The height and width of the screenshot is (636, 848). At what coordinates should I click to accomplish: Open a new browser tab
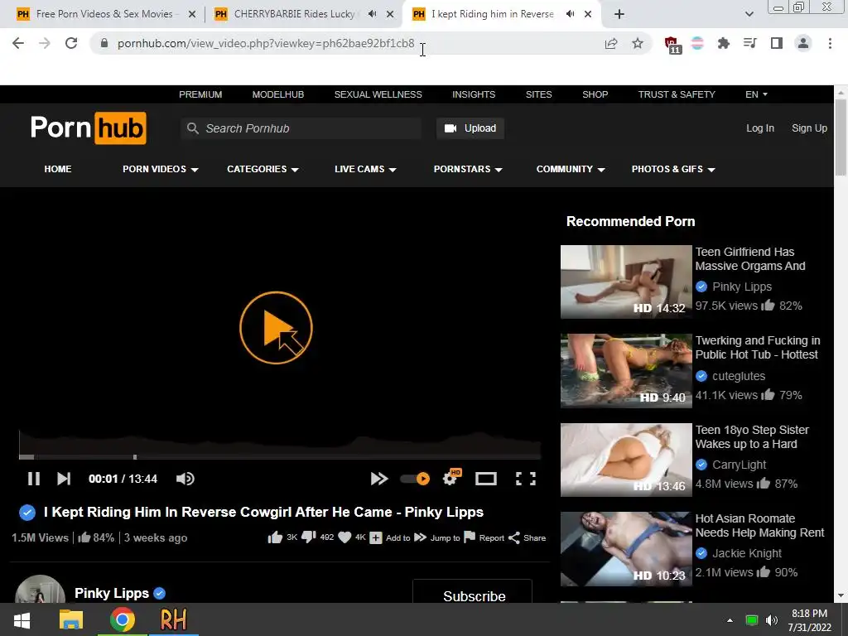[619, 14]
